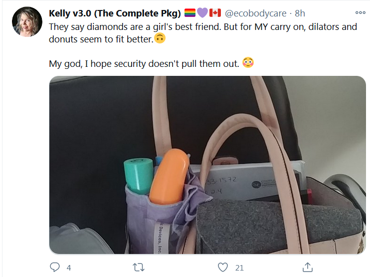Open the attached carry-on bag photo

(207, 165)
